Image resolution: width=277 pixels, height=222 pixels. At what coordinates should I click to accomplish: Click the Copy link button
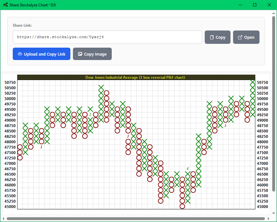(217, 37)
